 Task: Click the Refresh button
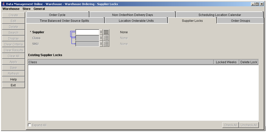pos(14,73)
